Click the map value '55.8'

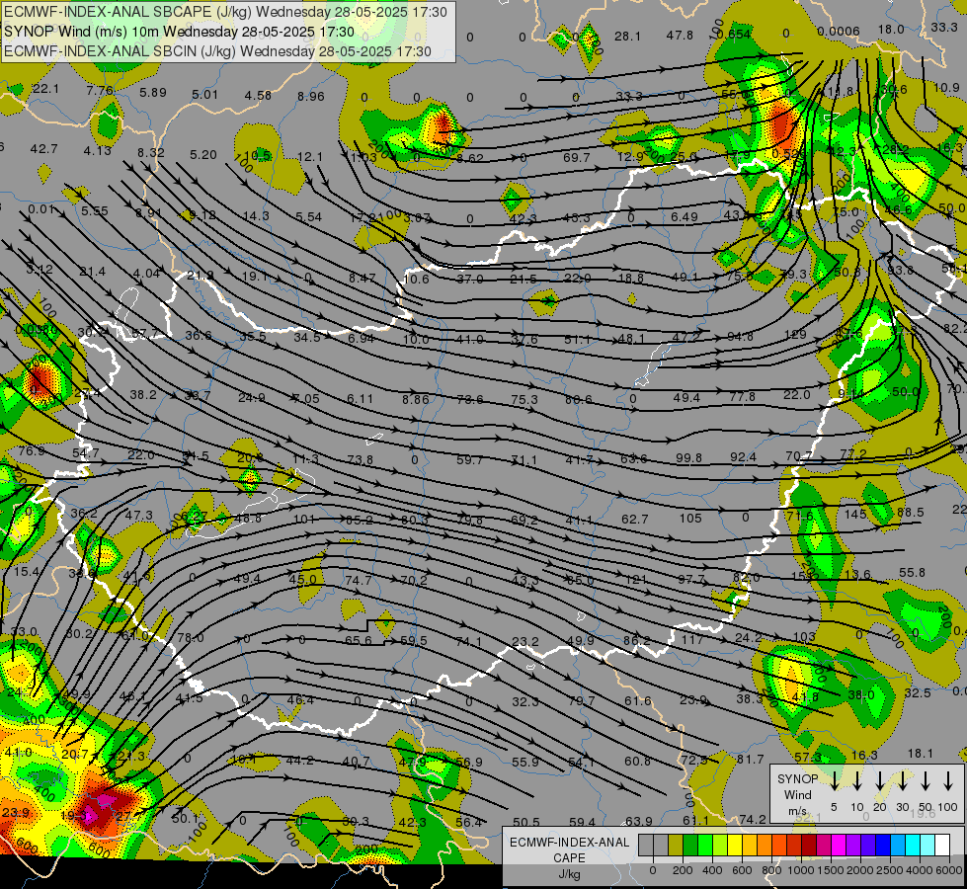(x=912, y=573)
